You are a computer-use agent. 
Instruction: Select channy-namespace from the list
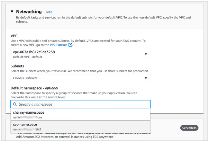(29, 112)
